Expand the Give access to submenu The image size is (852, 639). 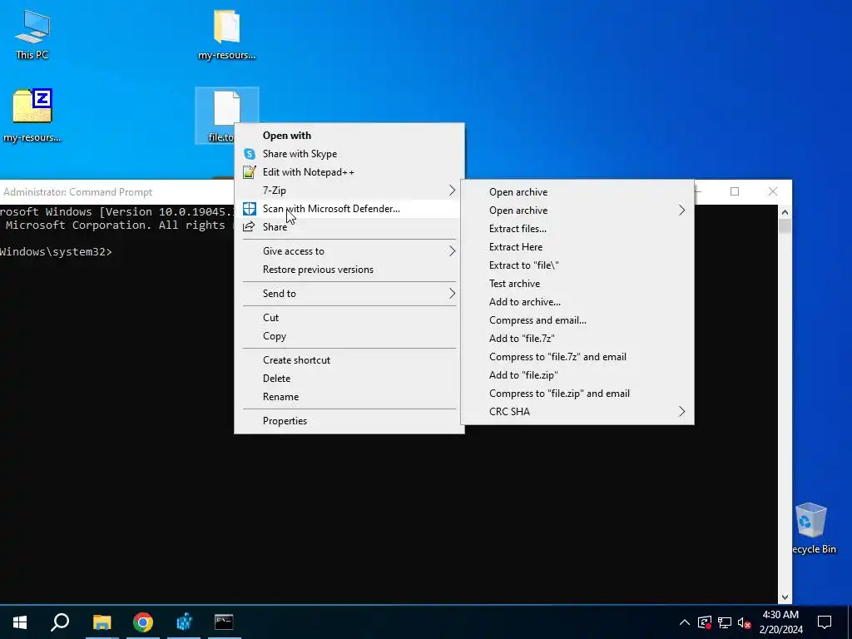tap(349, 251)
